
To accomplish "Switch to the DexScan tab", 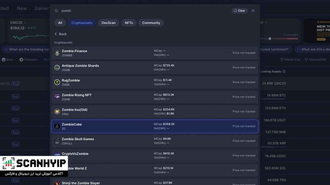I will tap(109, 23).
